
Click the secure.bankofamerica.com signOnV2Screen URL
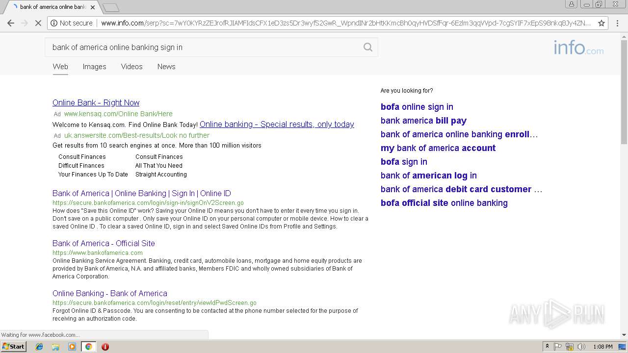click(148, 202)
